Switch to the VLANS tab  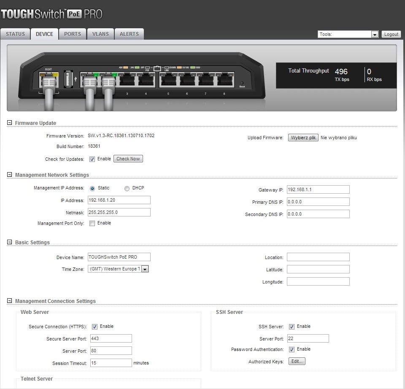(100, 34)
